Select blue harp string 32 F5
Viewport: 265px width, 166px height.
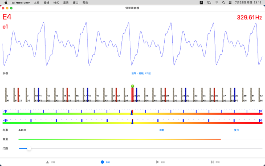point(185,95)
